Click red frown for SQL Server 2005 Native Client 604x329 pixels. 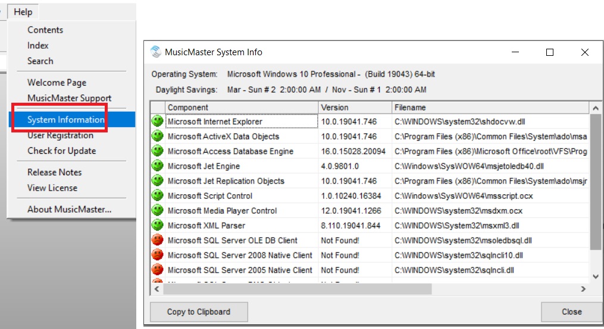tap(157, 270)
